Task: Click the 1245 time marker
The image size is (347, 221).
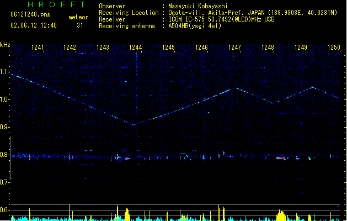Action: pos(168,47)
